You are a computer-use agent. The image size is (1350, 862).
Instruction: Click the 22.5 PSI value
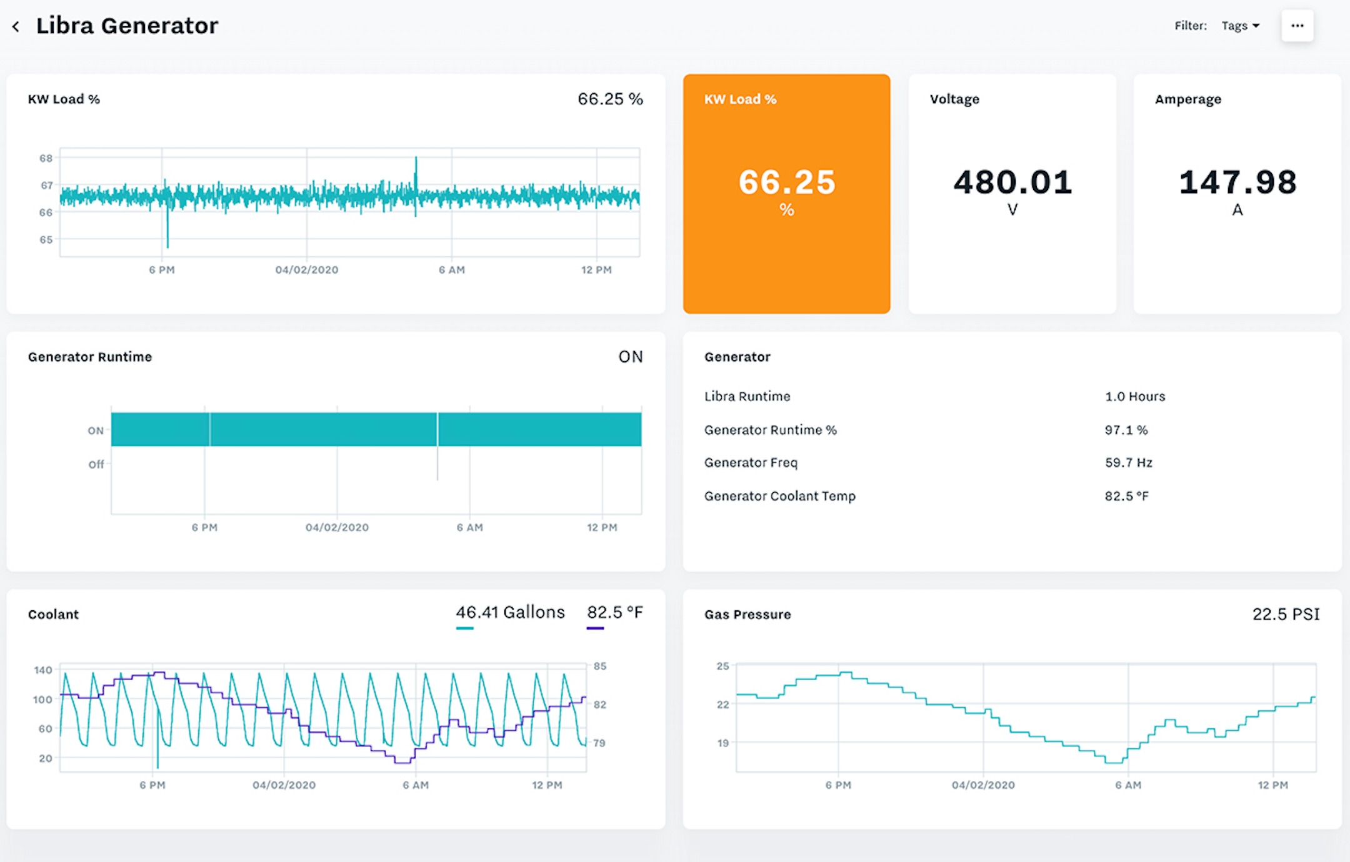(1286, 614)
